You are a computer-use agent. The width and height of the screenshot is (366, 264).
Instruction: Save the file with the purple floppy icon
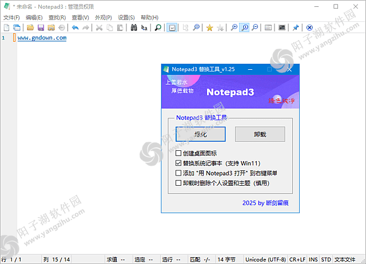pyautogui.click(x=41, y=28)
